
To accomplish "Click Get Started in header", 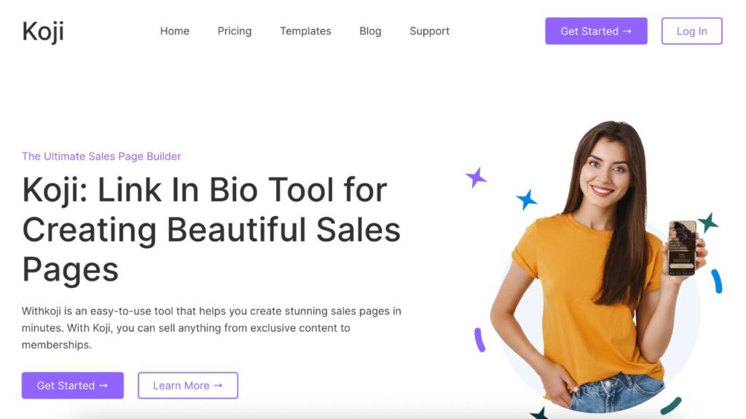I will (x=596, y=31).
